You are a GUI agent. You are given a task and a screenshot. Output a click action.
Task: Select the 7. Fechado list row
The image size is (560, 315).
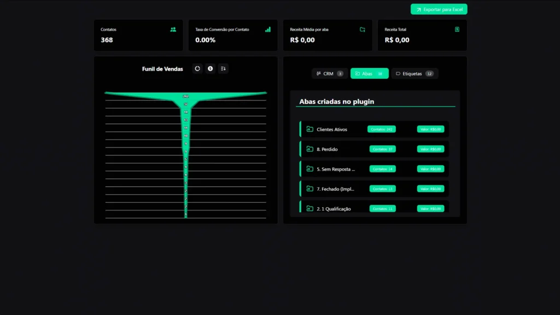(336, 189)
